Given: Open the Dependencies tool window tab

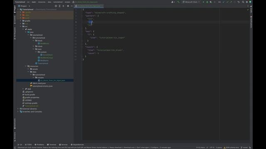Looking at the screenshot, I should tap(77, 144).
